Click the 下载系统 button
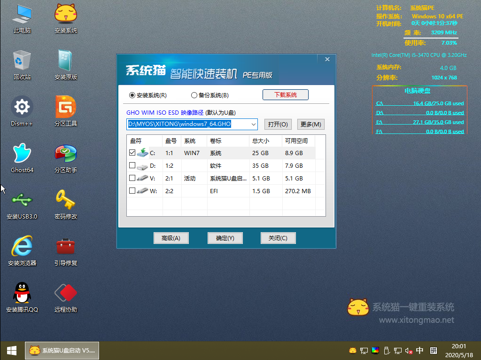The width and height of the screenshot is (481, 360). [286, 95]
